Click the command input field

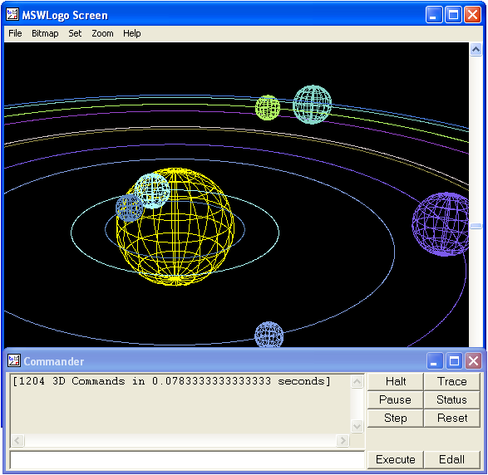187,460
